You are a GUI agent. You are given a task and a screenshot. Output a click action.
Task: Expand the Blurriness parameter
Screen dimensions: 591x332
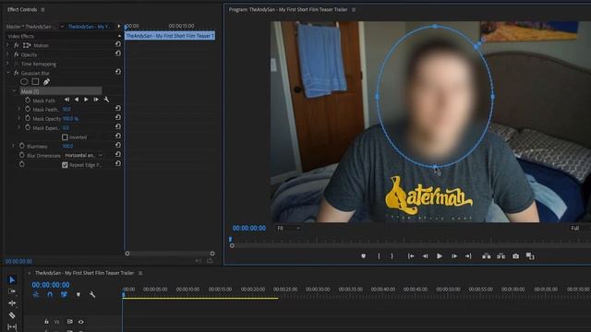pyautogui.click(x=13, y=146)
